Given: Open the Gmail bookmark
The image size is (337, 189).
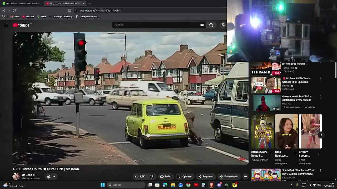Looking at the screenshot, I should (x=15, y=17).
